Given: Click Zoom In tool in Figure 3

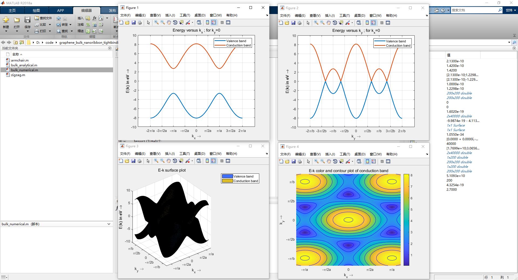Looking at the screenshot, I should [156, 161].
